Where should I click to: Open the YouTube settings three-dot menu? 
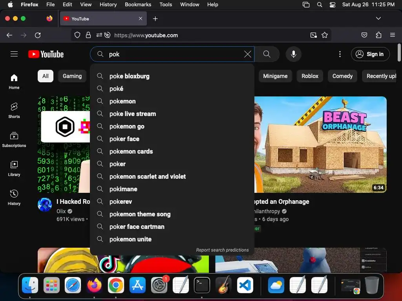(x=340, y=54)
